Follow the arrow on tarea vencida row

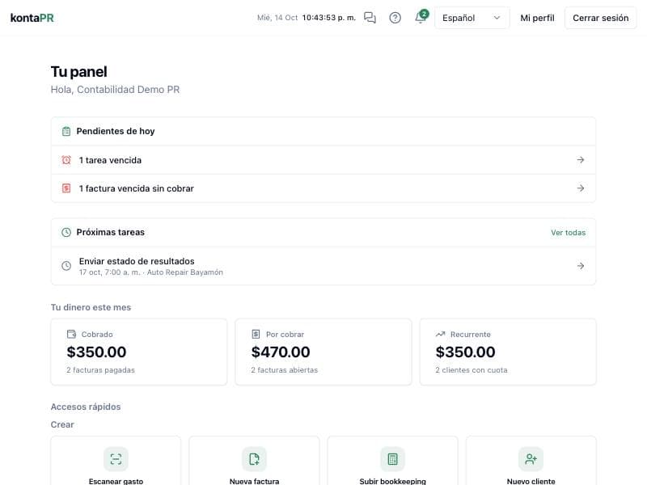coord(581,160)
